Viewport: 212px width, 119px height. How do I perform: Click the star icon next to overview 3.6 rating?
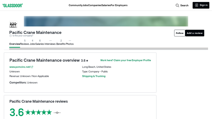point(87,61)
